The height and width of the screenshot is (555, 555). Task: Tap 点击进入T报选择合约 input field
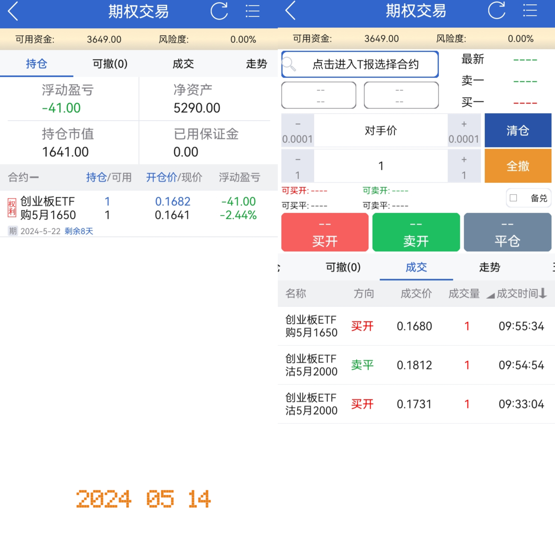pyautogui.click(x=365, y=64)
